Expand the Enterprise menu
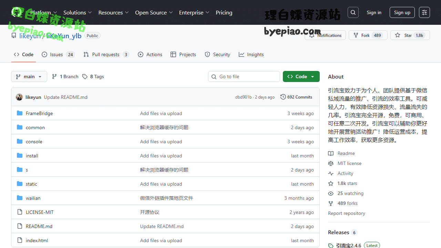Screen dimensions: 441x248 click(x=194, y=12)
